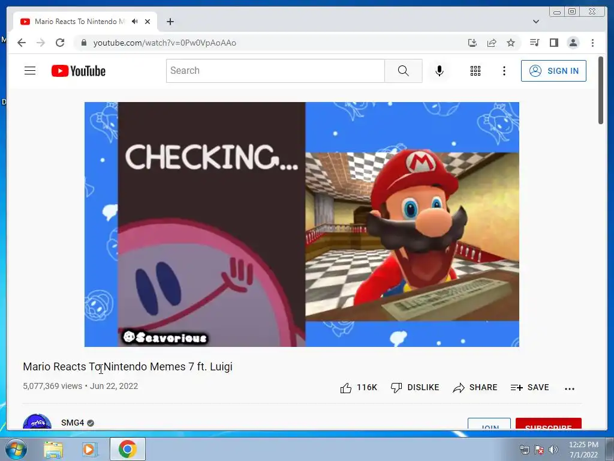614x461 pixels.
Task: Open the YouTube hamburger guide menu
Action: 30,71
